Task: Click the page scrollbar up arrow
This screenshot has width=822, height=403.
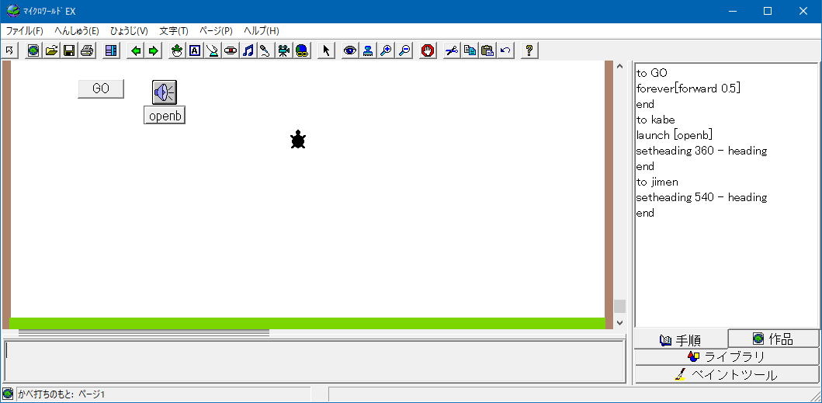Action: coord(619,67)
